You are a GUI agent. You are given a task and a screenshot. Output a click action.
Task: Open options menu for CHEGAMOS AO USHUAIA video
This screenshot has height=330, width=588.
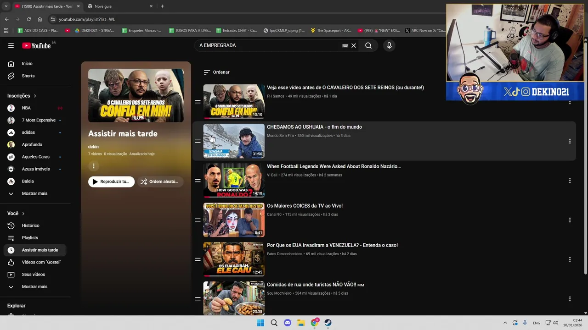570,141
